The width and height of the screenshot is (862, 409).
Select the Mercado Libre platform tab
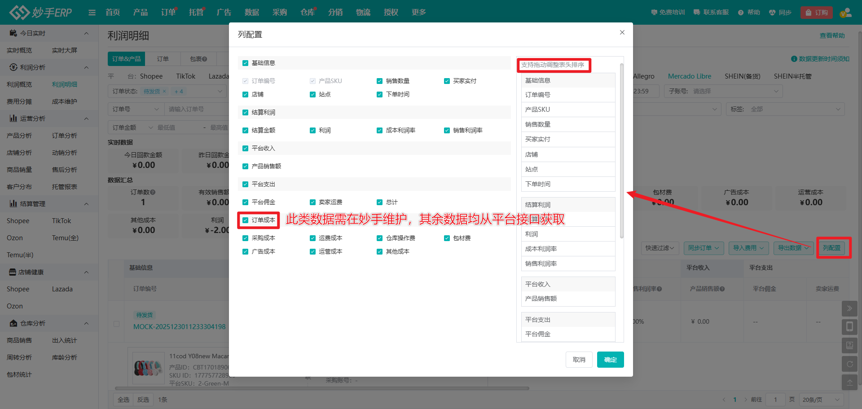690,76
